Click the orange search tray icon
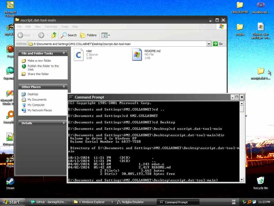This screenshot has width=274, height=206. (249, 202)
